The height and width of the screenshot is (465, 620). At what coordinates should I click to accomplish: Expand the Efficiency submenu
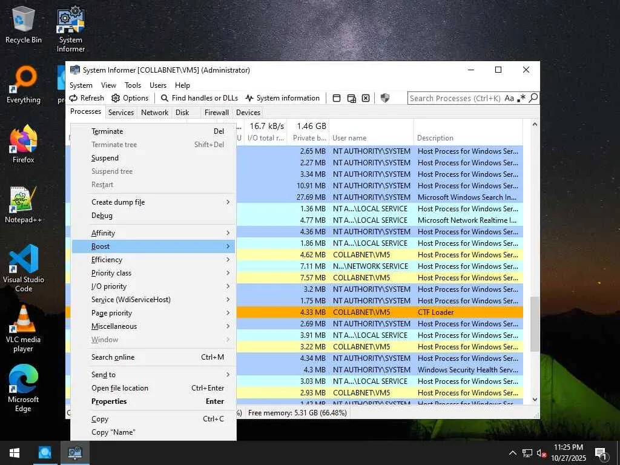(153, 260)
